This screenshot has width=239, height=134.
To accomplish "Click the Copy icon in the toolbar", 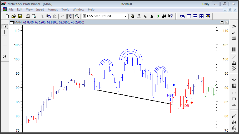I will (48, 16).
